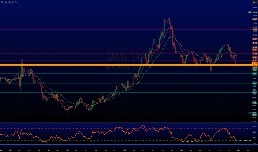258x152 pixels.
Task: Click the 104.114 red price label
Action: coord(255,53)
